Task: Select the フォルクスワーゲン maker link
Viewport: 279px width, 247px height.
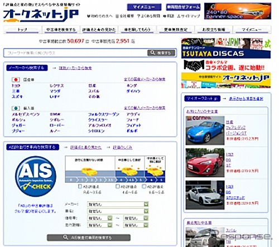Action: 104,114
